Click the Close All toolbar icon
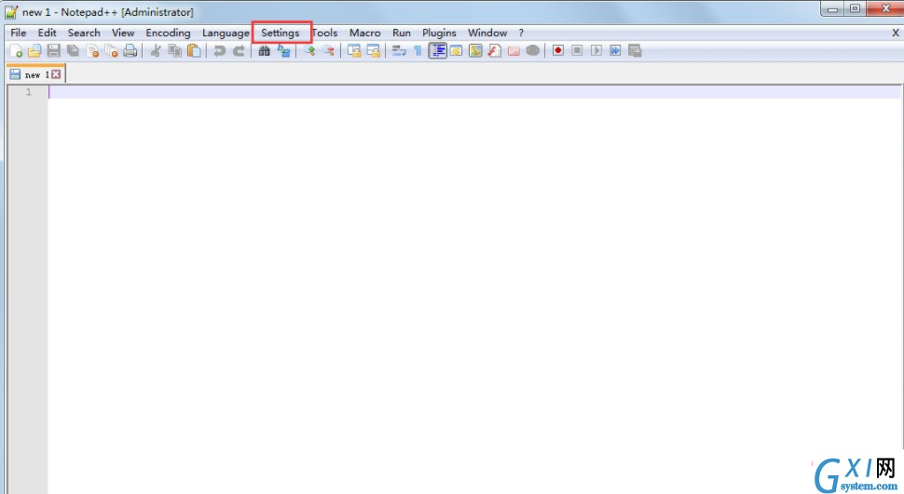The image size is (904, 494). click(x=111, y=50)
